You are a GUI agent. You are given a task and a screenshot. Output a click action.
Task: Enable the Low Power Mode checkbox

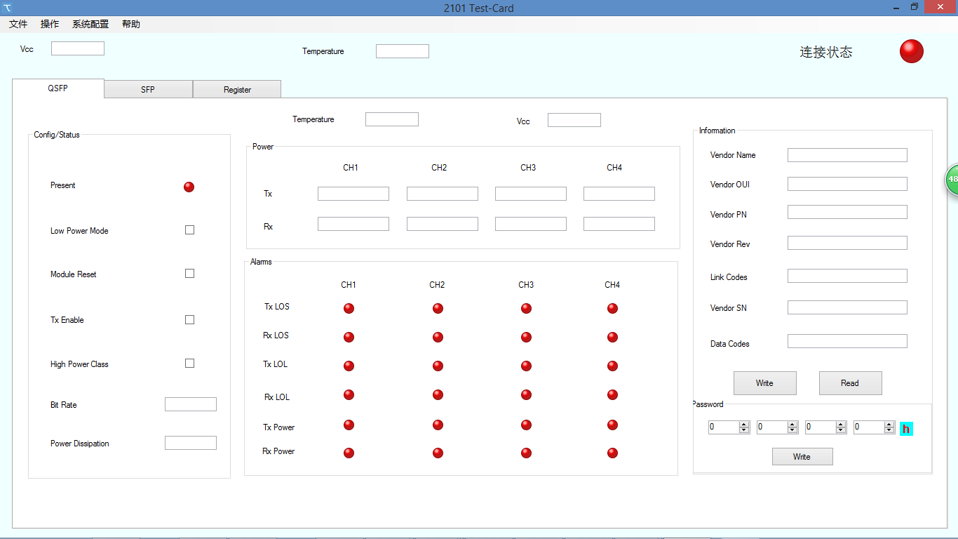pyautogui.click(x=189, y=230)
